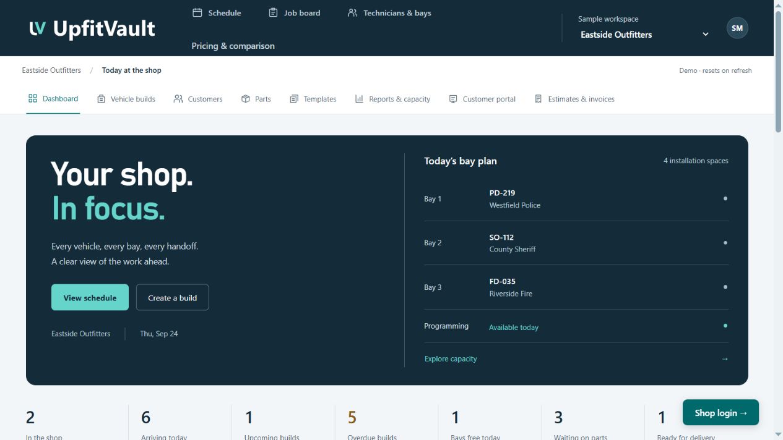Screen dimensions: 783x440
Task: Click the Bay 1 status dot
Action: (725, 198)
